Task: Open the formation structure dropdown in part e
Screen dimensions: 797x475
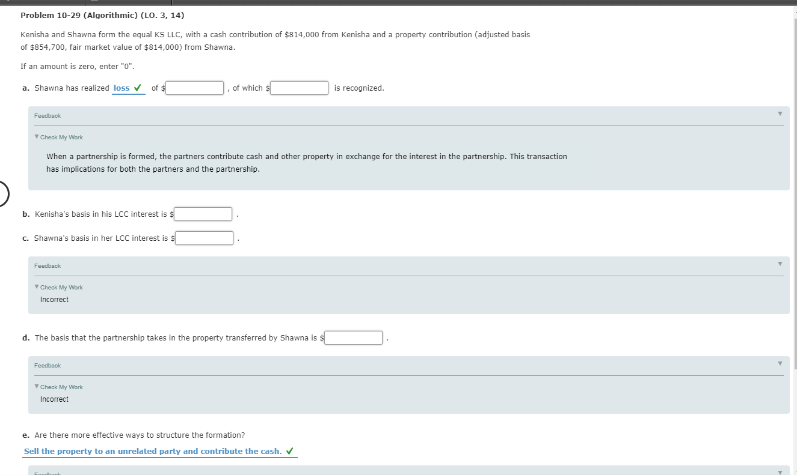Action: pyautogui.click(x=153, y=451)
